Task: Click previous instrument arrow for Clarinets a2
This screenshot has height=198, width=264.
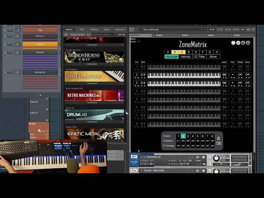Action: (x=189, y=157)
